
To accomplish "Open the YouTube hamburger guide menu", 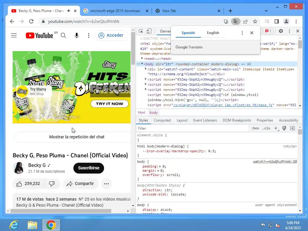I will [14, 35].
